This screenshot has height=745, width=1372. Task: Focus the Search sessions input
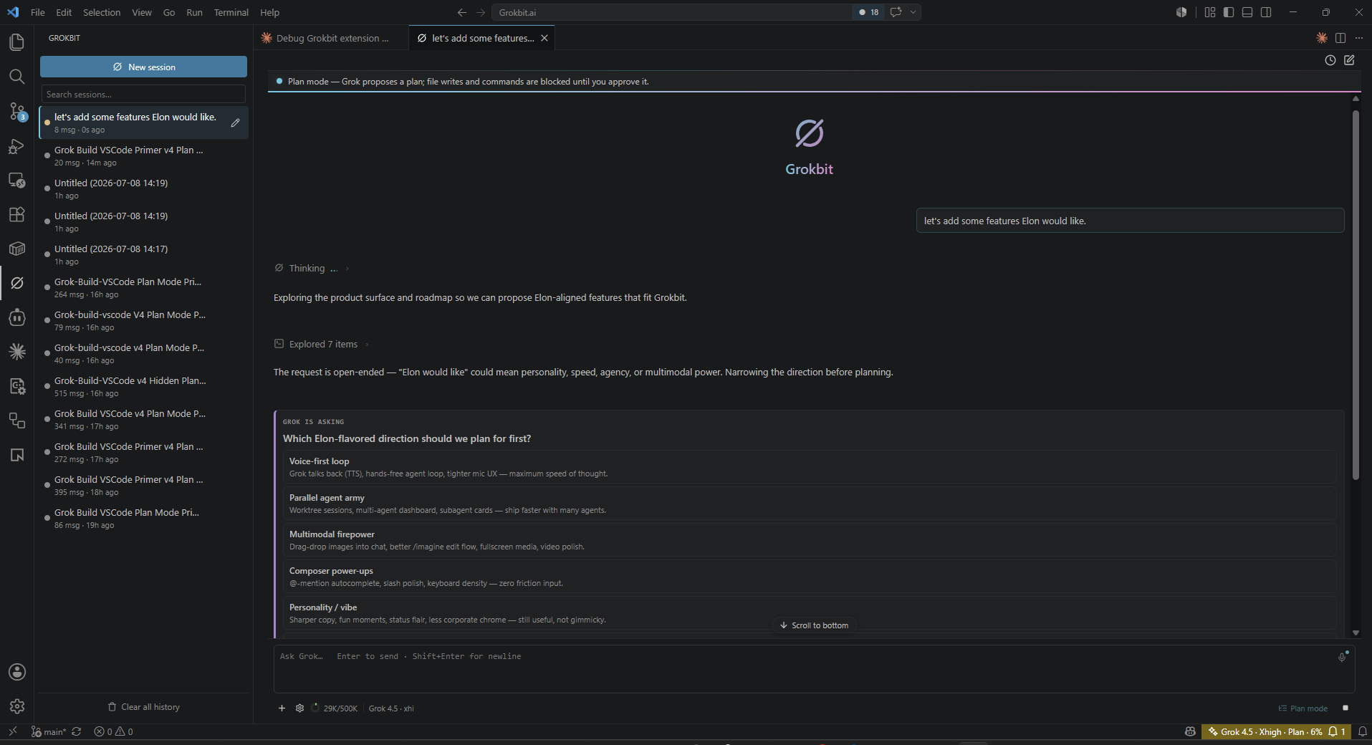pos(143,94)
